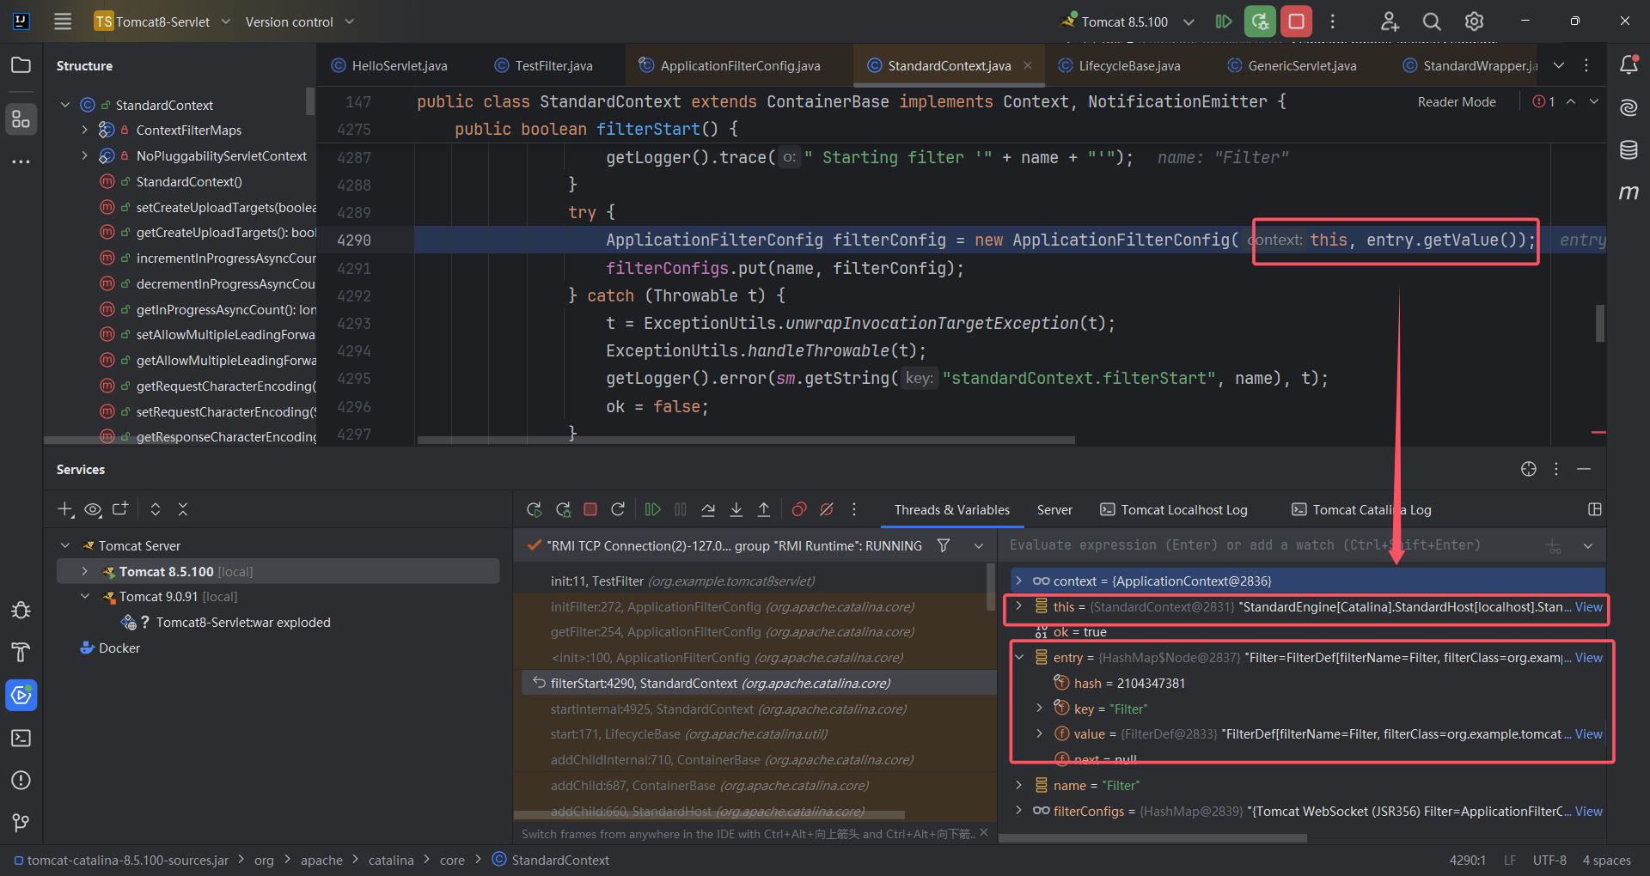Screen dimensions: 1650x876
Task: Switch to the ApplicationFilterConfig.java tab
Action: [730, 65]
